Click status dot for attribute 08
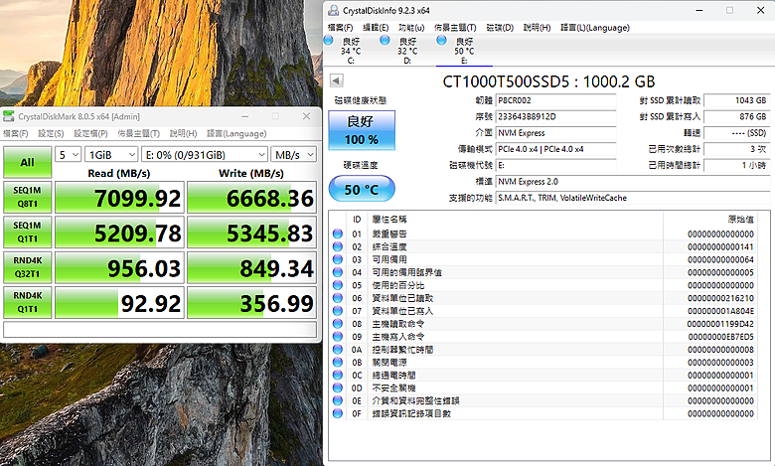 pos(338,324)
